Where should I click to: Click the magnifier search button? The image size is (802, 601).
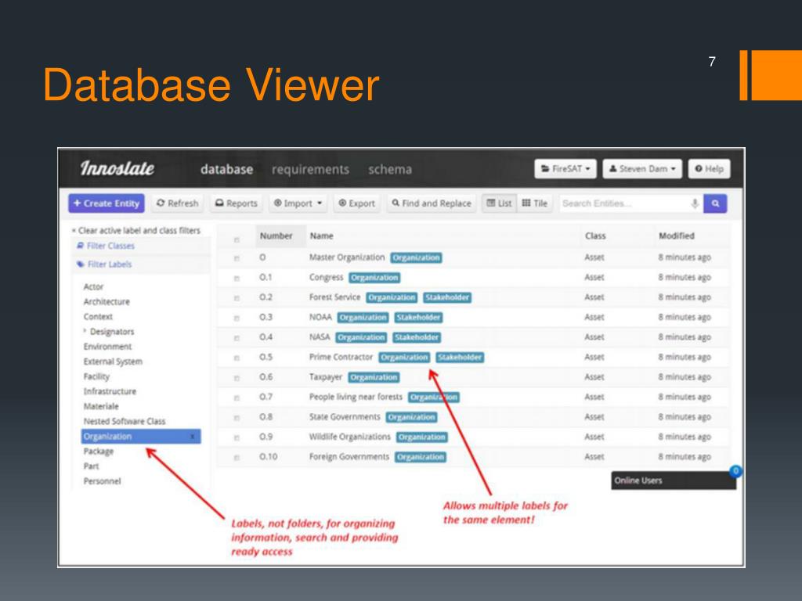(x=715, y=203)
